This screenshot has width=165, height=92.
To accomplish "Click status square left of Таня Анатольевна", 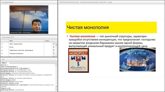I will pos(2,44).
